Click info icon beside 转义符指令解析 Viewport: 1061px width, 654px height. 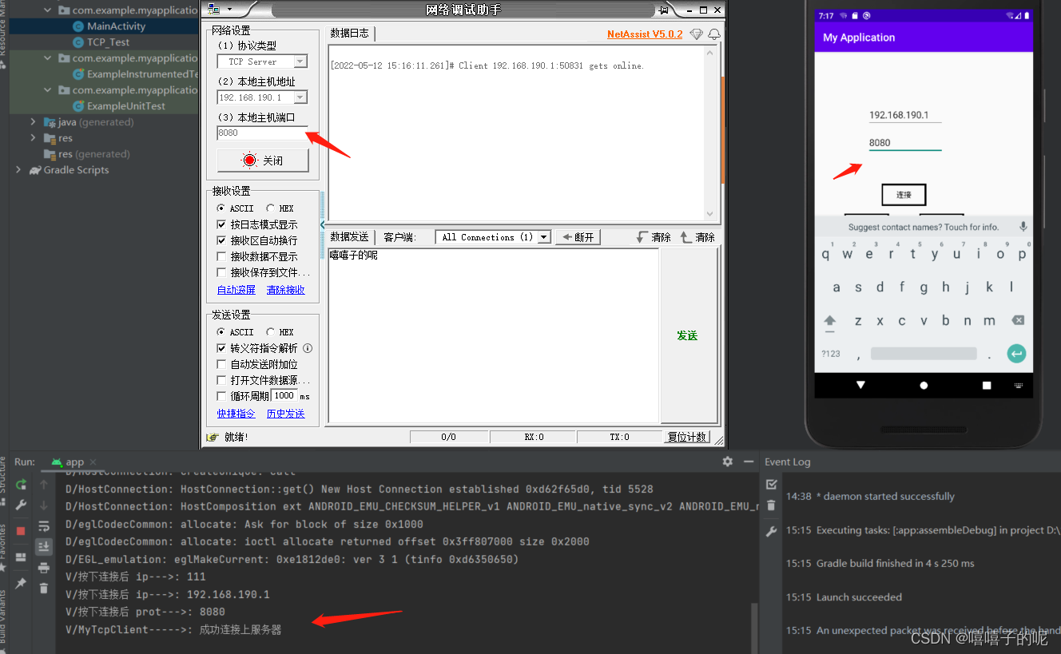tap(308, 348)
